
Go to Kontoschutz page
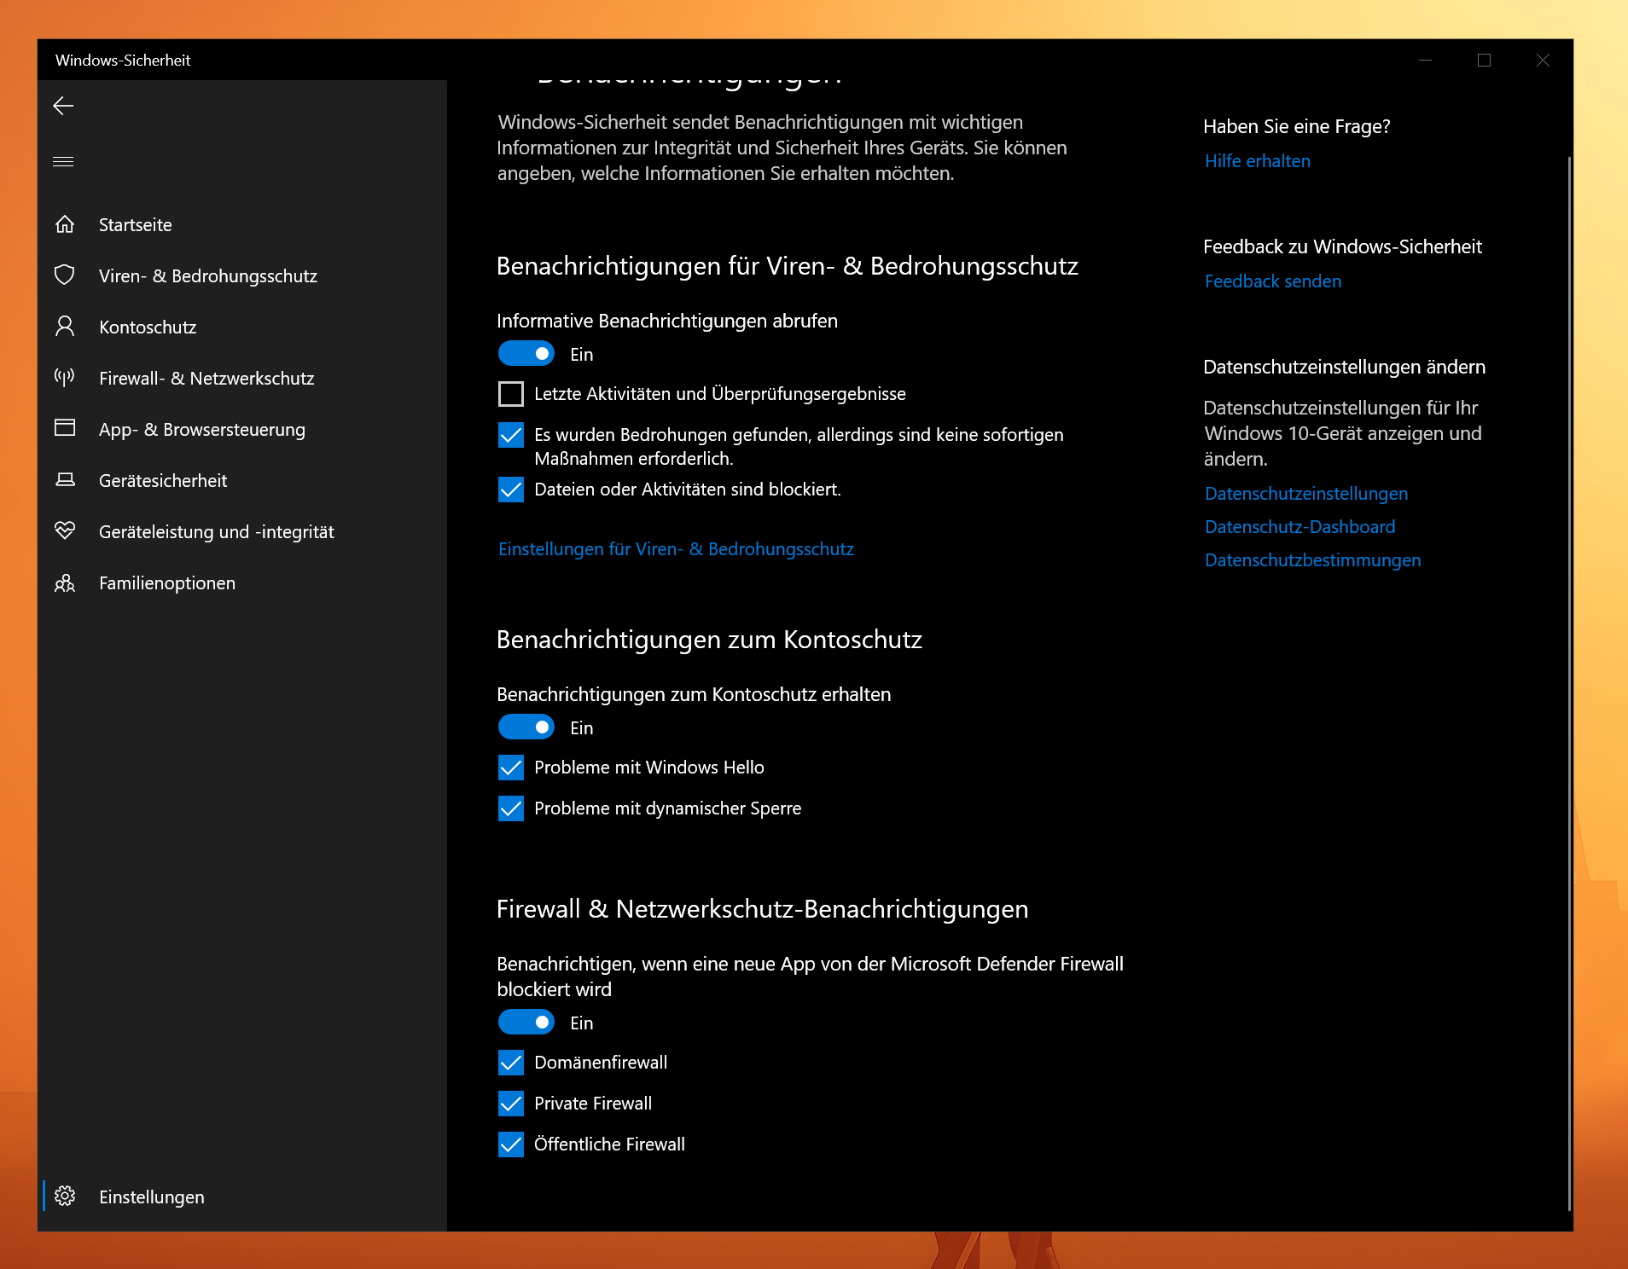[242, 327]
